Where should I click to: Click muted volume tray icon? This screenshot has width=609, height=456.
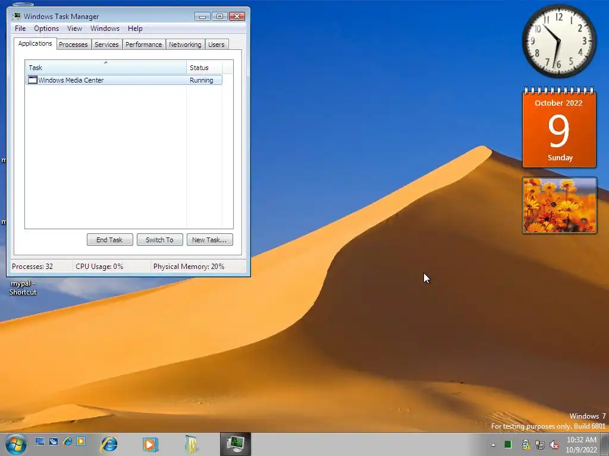pos(554,445)
